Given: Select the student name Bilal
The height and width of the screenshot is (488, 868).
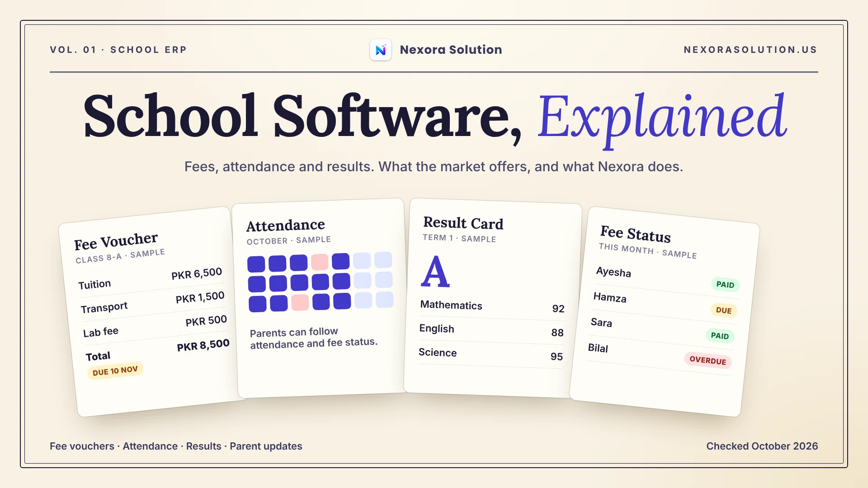Looking at the screenshot, I should 598,348.
